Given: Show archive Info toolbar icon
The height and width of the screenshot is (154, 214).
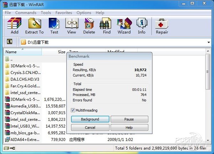Looking at the screenshot, I should [142, 23].
